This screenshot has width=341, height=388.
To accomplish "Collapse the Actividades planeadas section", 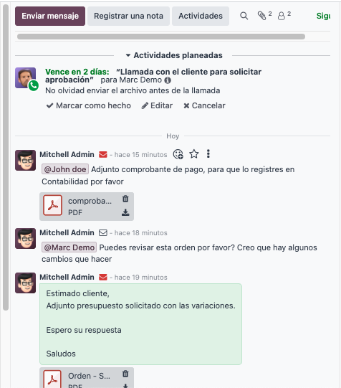I will pos(174,55).
